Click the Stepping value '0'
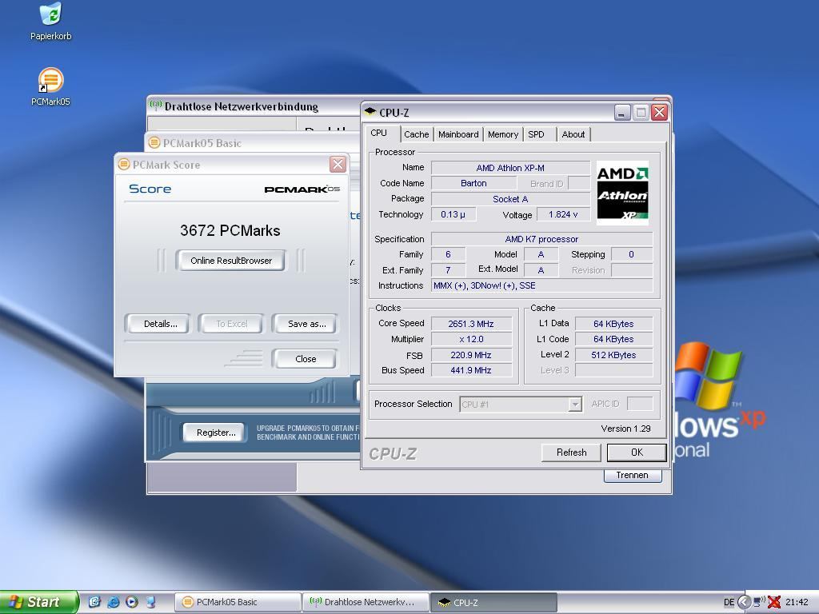Viewport: 819px width, 614px height. click(x=632, y=254)
